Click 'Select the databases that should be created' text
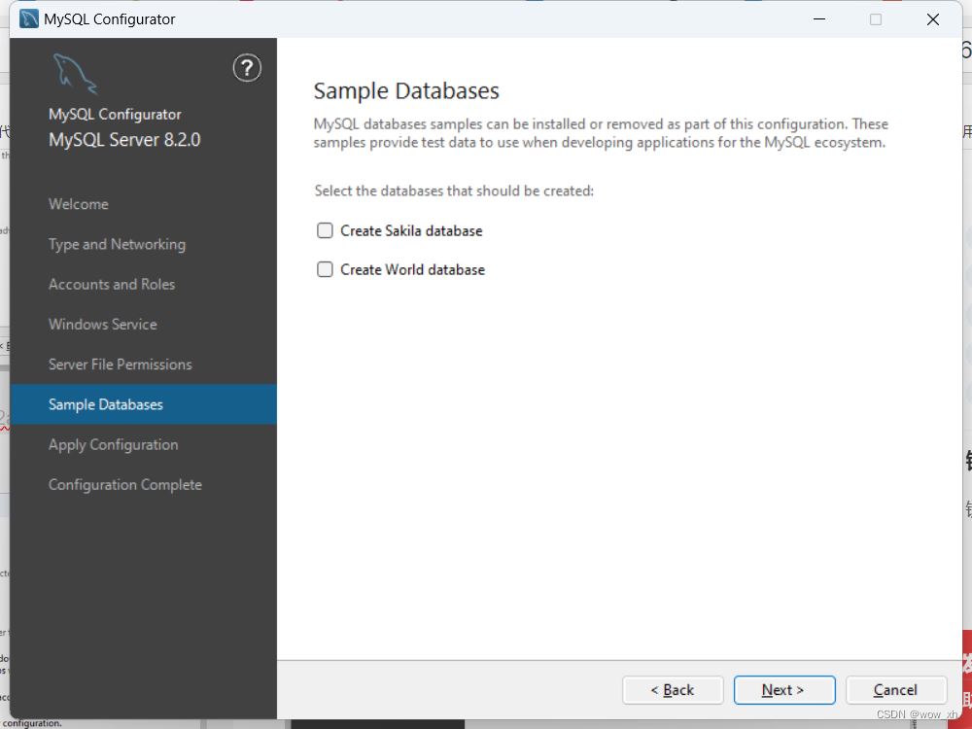This screenshot has height=729, width=972. (x=454, y=191)
